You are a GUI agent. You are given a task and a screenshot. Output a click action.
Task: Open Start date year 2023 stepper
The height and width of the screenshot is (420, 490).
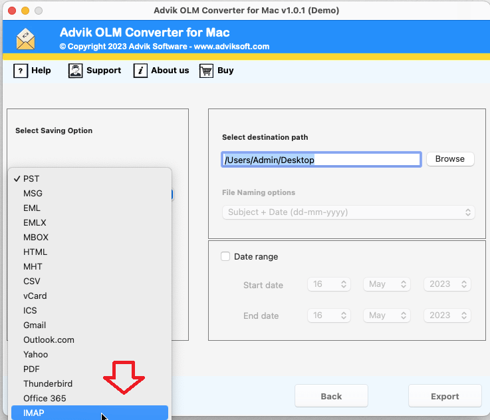click(x=447, y=284)
